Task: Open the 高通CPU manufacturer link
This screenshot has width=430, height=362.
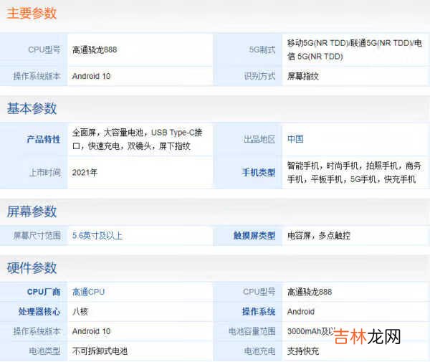Action: [x=88, y=292]
